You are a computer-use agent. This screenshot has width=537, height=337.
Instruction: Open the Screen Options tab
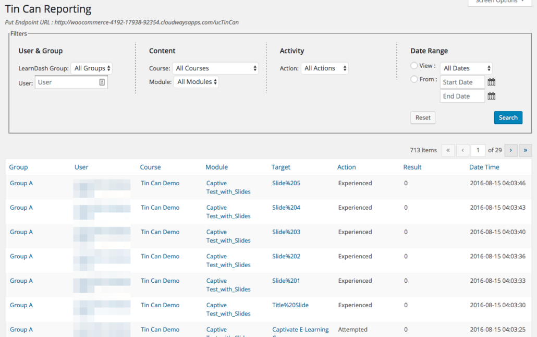499,2
